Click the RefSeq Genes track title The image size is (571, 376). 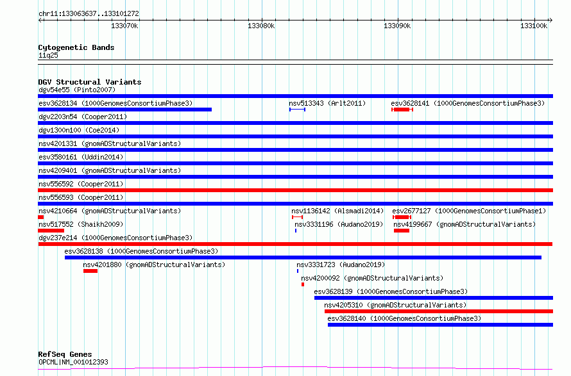click(x=65, y=354)
